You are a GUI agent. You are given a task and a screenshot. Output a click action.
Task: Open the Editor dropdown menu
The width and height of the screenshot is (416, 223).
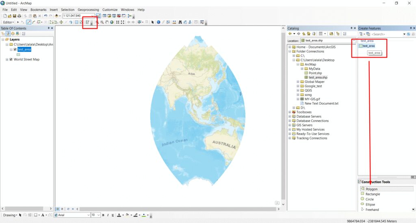[8, 22]
